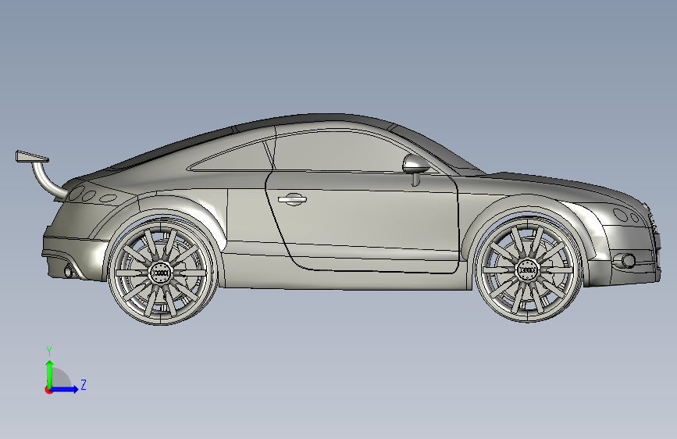677x439 pixels.
Task: Click the green Y axis arrow of the triad
Action: (50, 374)
